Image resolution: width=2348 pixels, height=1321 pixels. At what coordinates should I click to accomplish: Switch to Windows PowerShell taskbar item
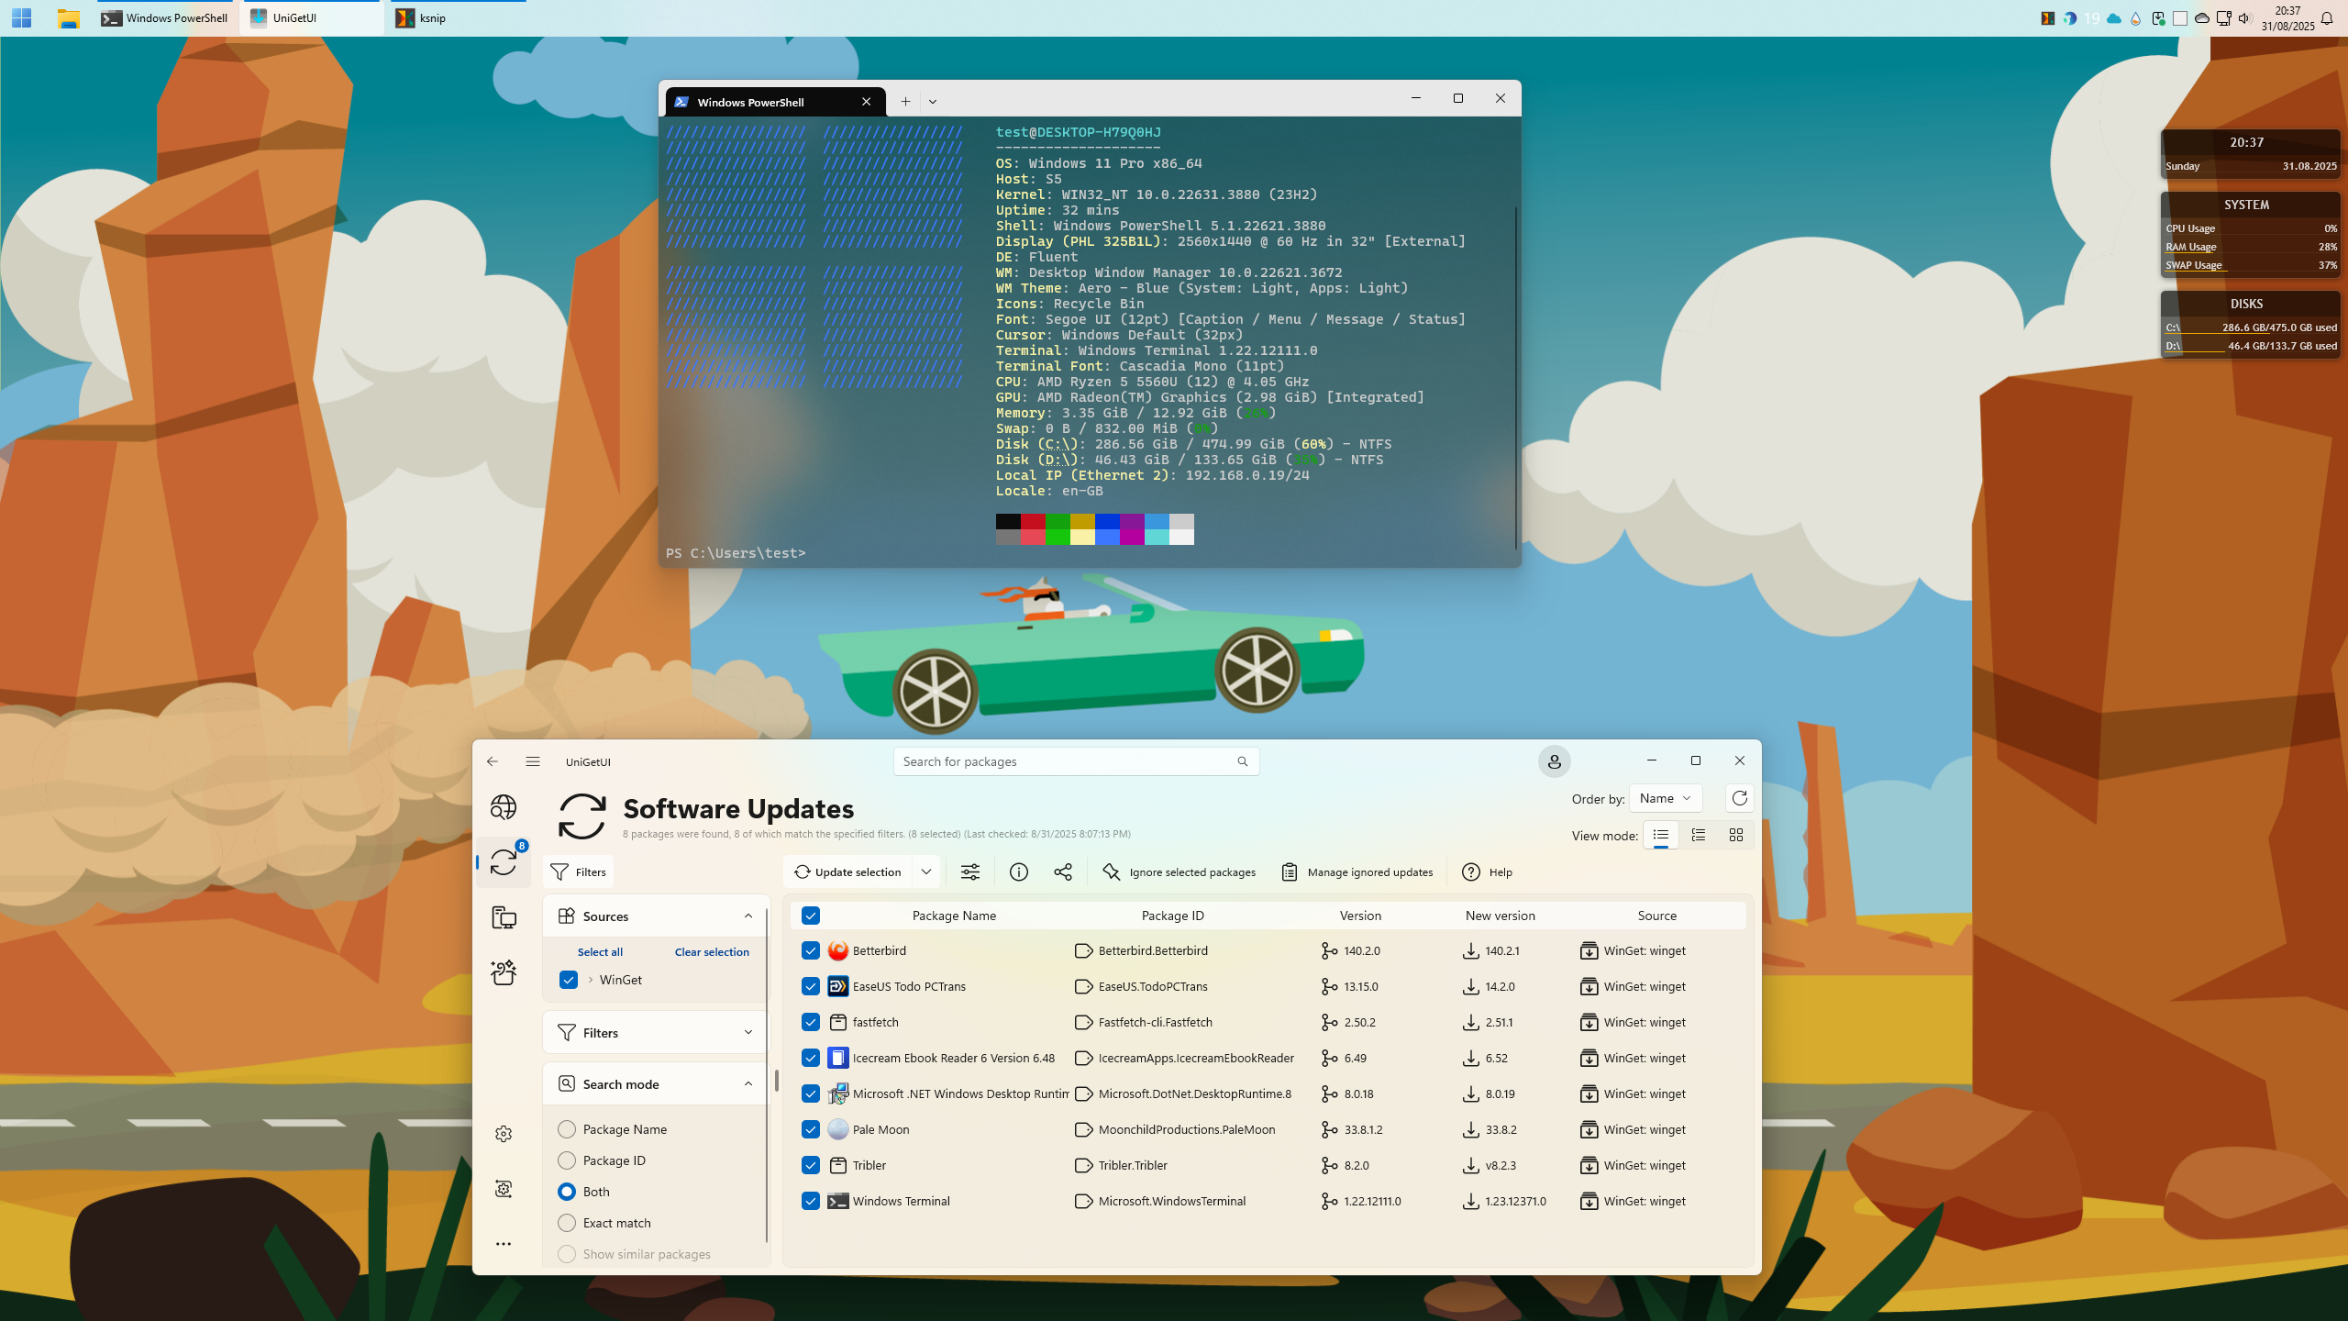coord(166,18)
